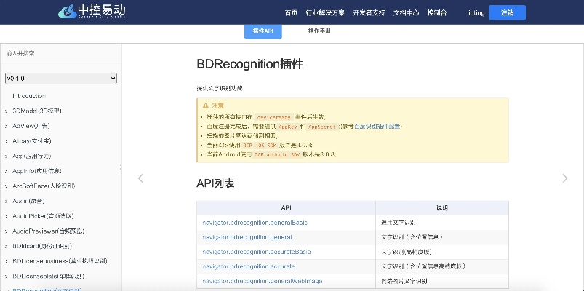Expand BDLicensebusiness tree item
Viewport: 584px width, 291px height.
[6, 261]
